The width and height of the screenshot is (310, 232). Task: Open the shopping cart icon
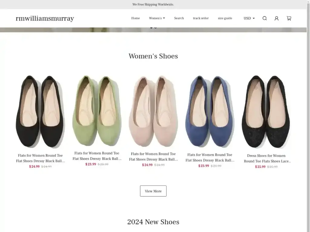tap(289, 18)
